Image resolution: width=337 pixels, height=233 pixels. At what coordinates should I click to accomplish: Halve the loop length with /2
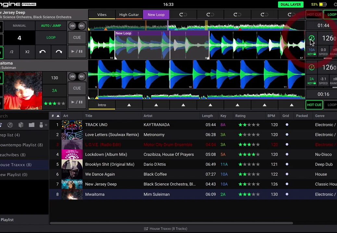pos(12,52)
